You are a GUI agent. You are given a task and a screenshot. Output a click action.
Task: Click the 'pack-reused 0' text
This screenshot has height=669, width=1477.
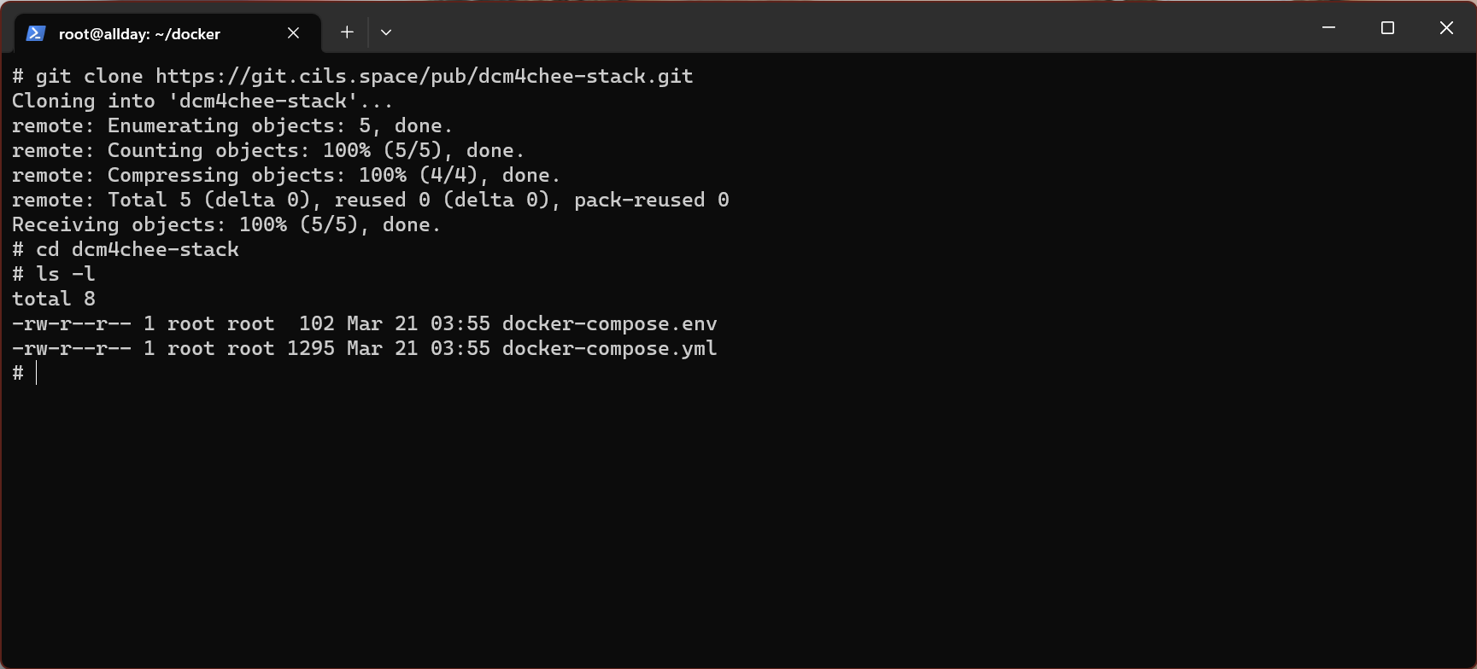pos(651,201)
